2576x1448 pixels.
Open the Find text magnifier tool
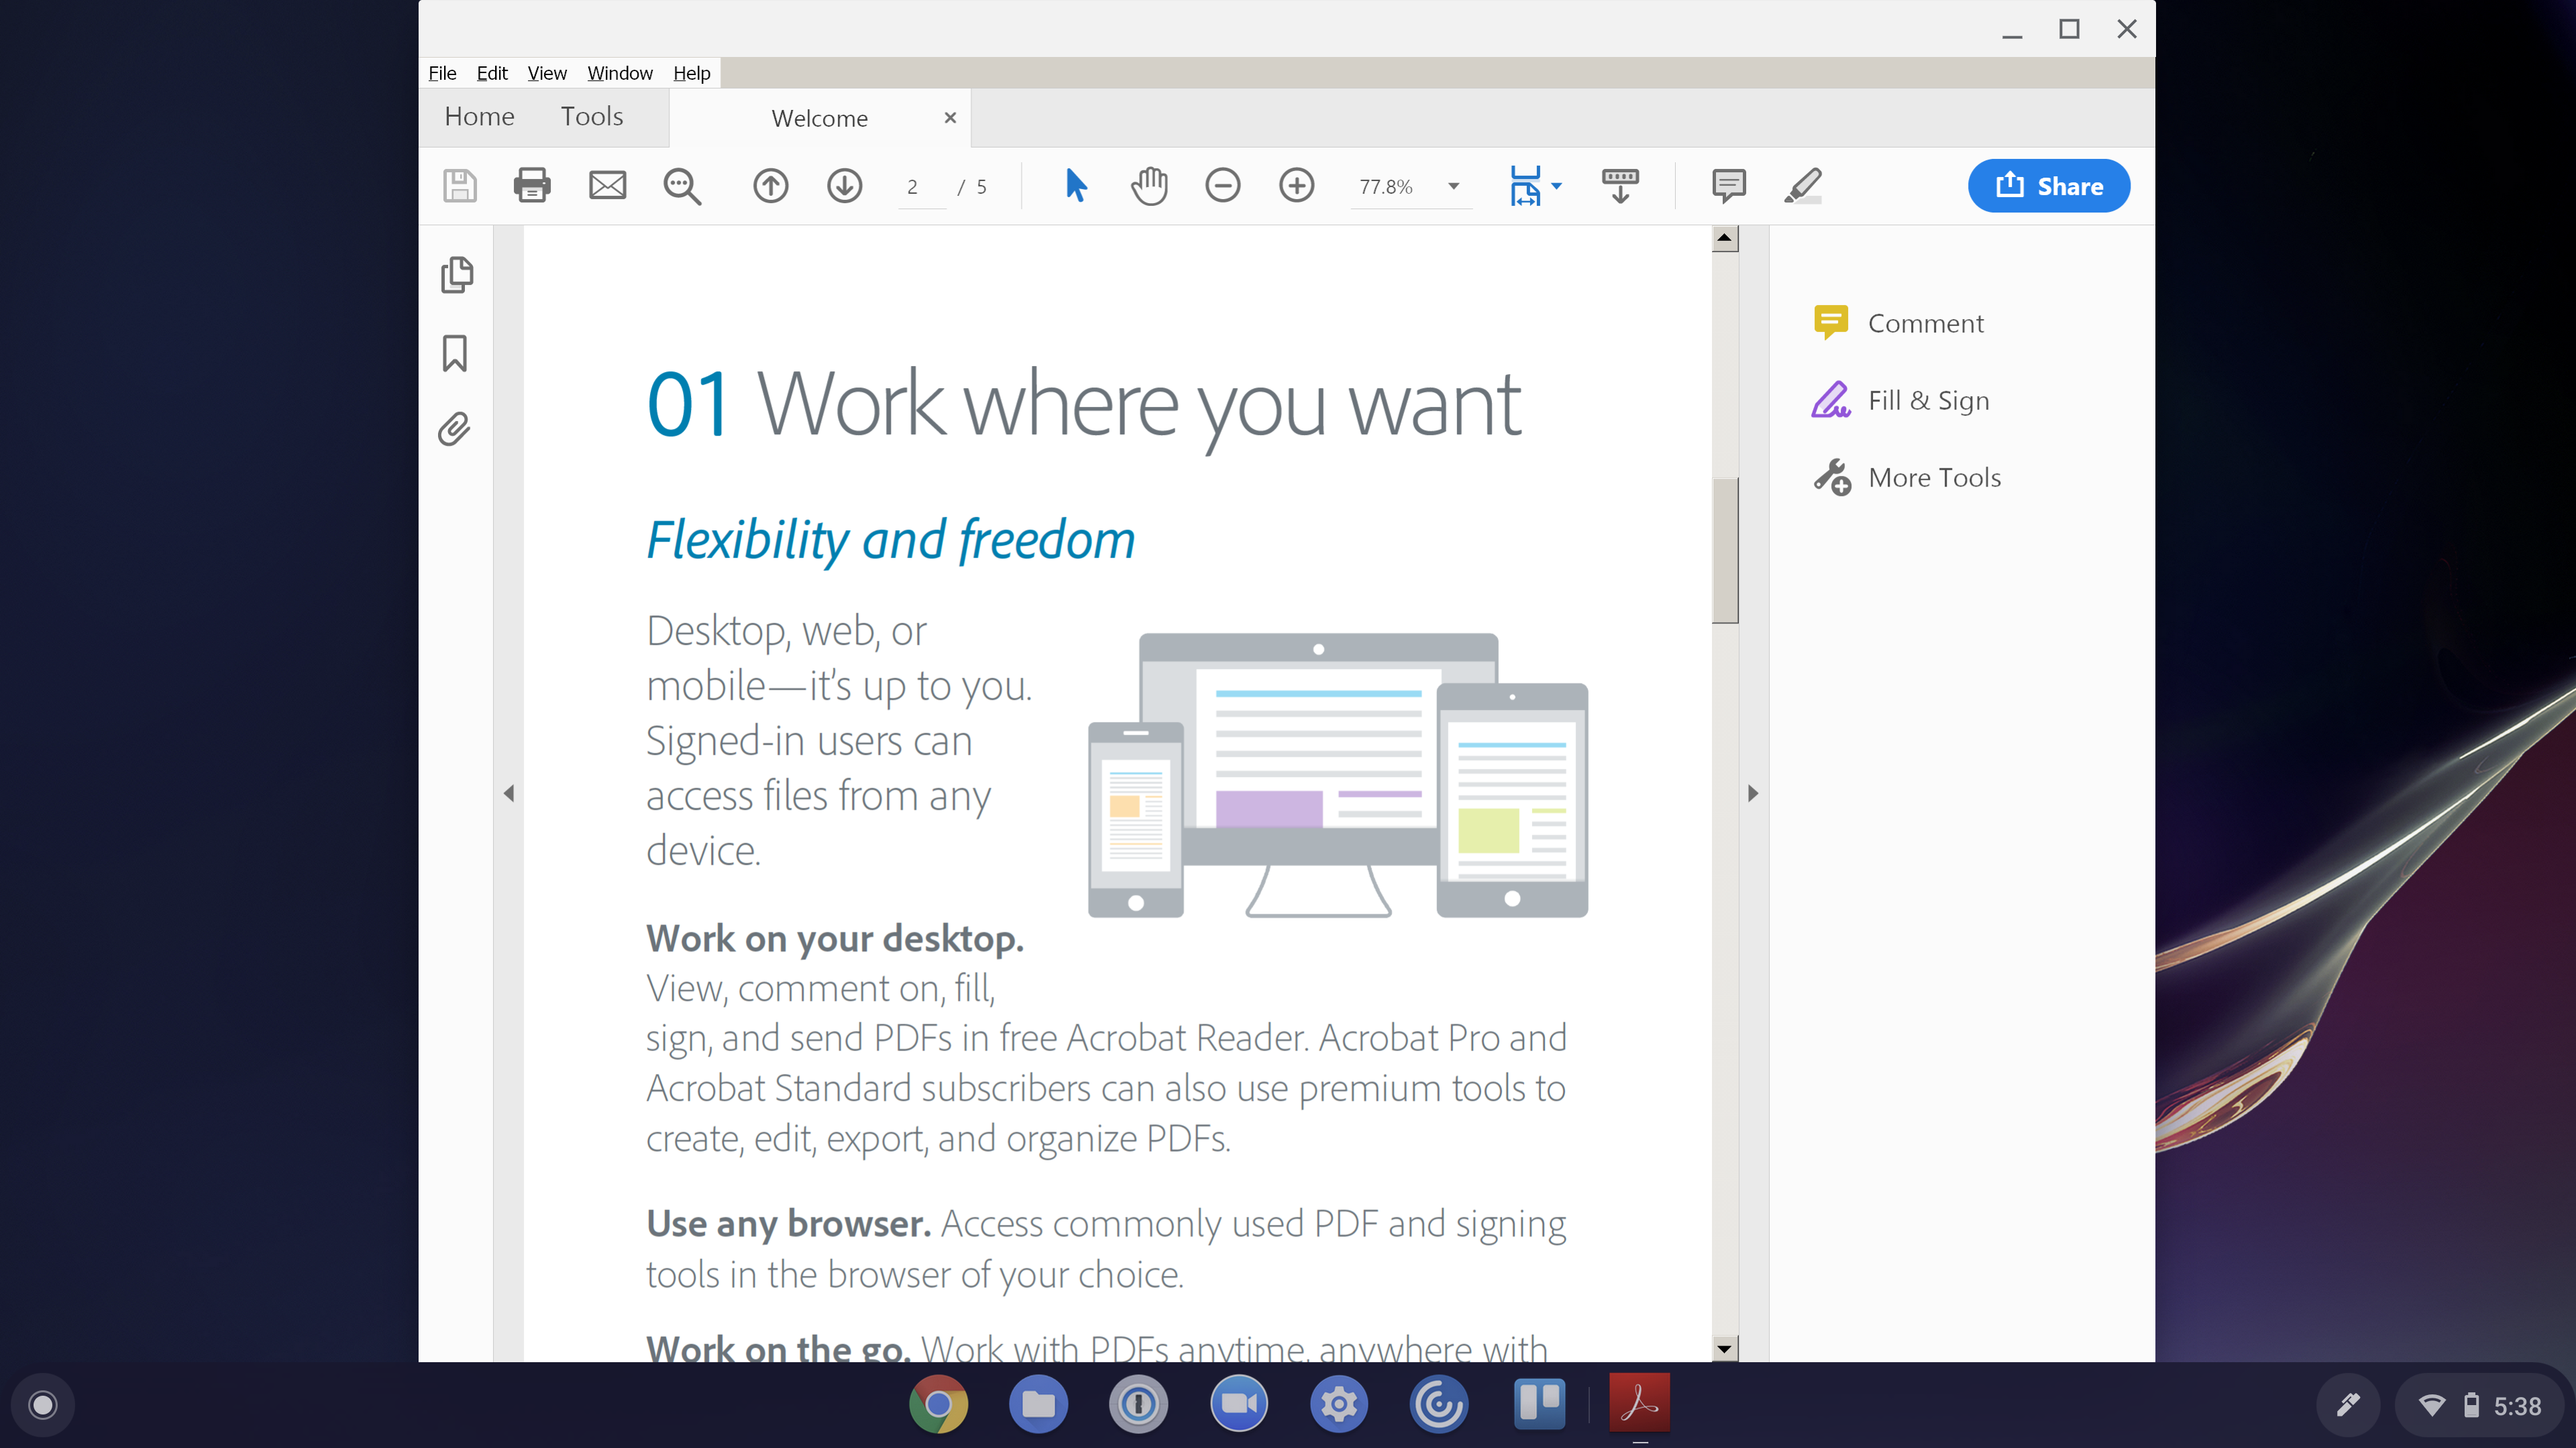pos(682,186)
